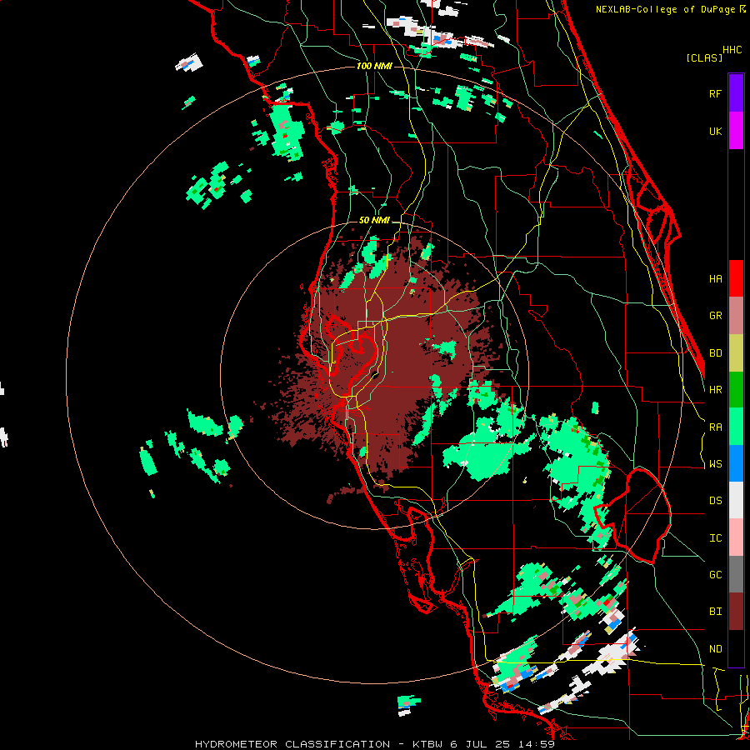The image size is (750, 750).
Task: Click the 'HHC' product label
Action: [732, 50]
